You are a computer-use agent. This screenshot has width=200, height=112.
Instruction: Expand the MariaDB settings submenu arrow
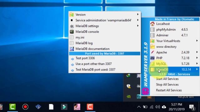[138, 26]
